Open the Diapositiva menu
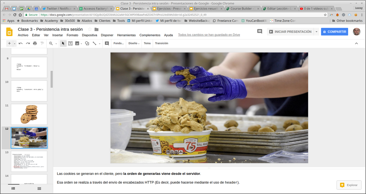 click(90, 35)
